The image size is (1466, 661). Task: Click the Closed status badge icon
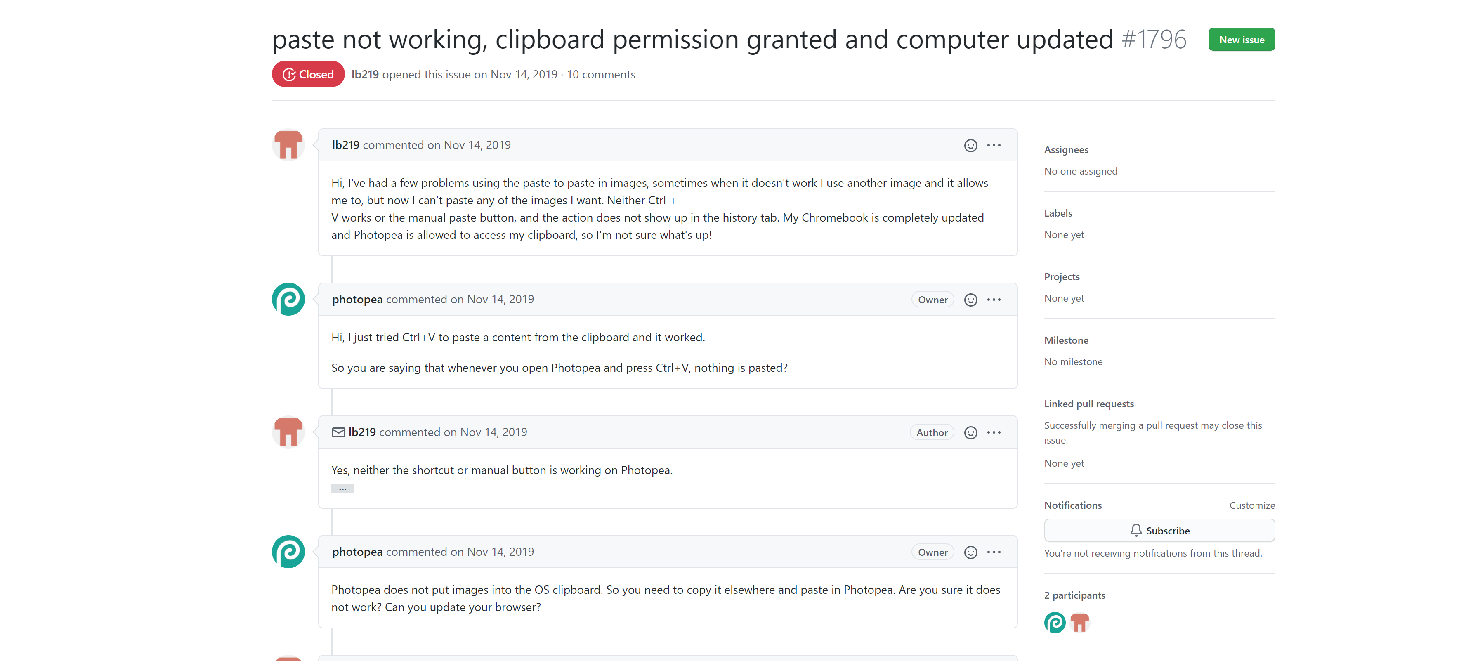[290, 74]
